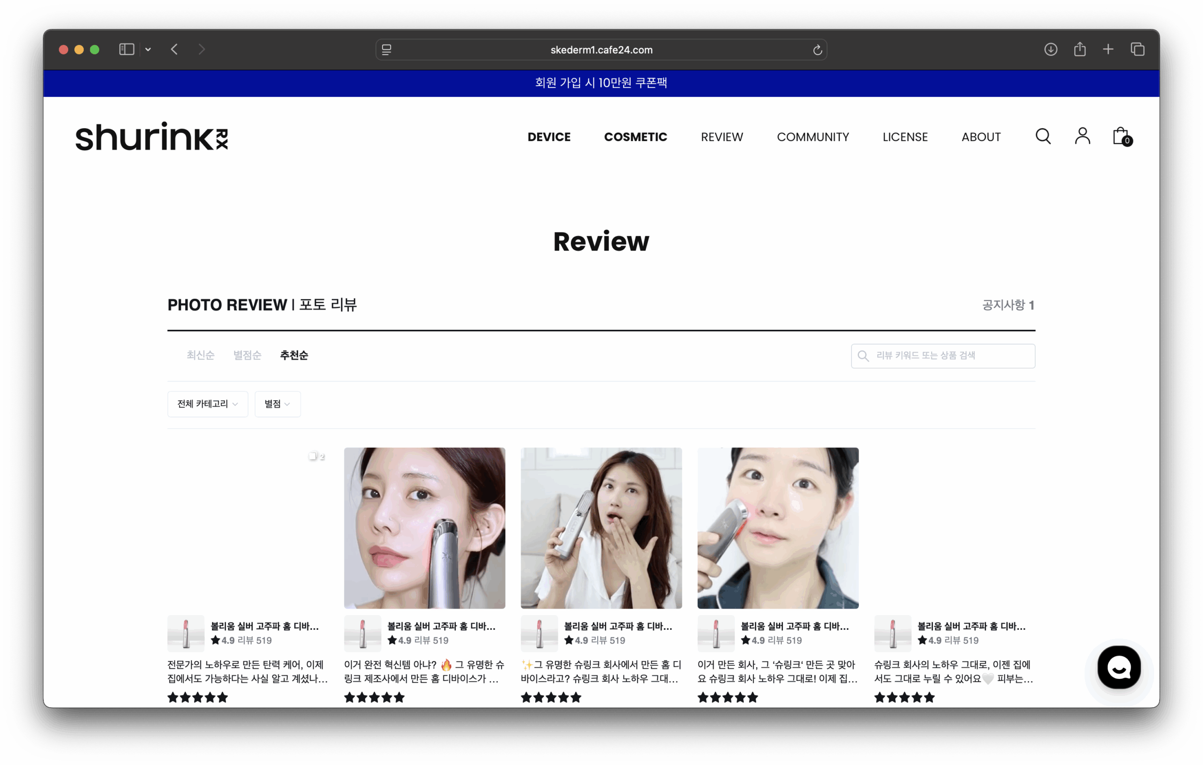Go back with Safari back arrow
Screen dimensions: 1203x765
pos(174,49)
